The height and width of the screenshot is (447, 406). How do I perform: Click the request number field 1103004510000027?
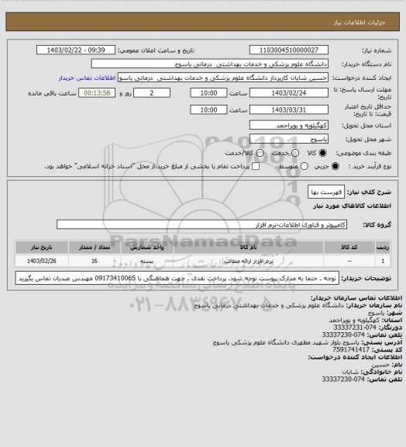tap(289, 50)
